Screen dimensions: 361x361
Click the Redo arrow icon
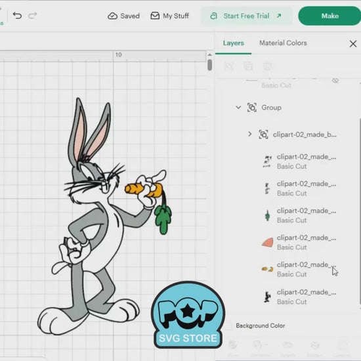(32, 16)
